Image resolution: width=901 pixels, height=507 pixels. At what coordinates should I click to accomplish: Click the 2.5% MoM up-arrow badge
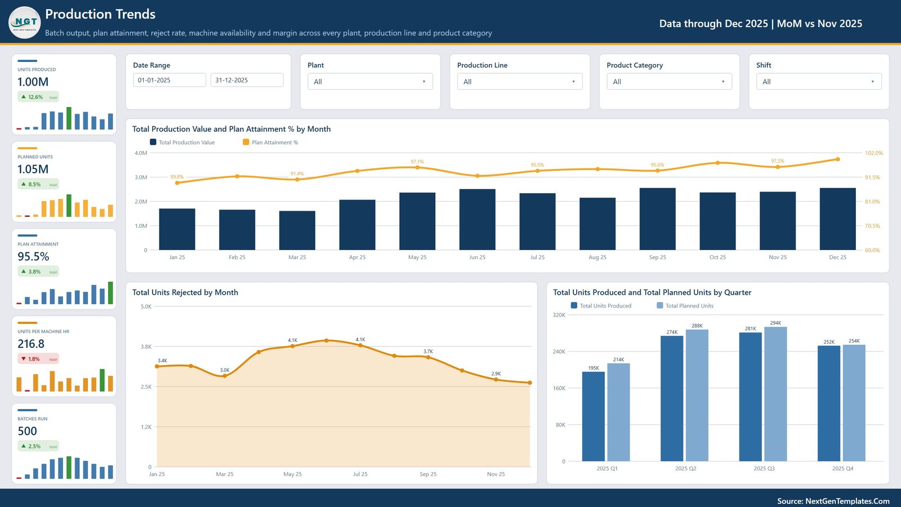point(38,446)
